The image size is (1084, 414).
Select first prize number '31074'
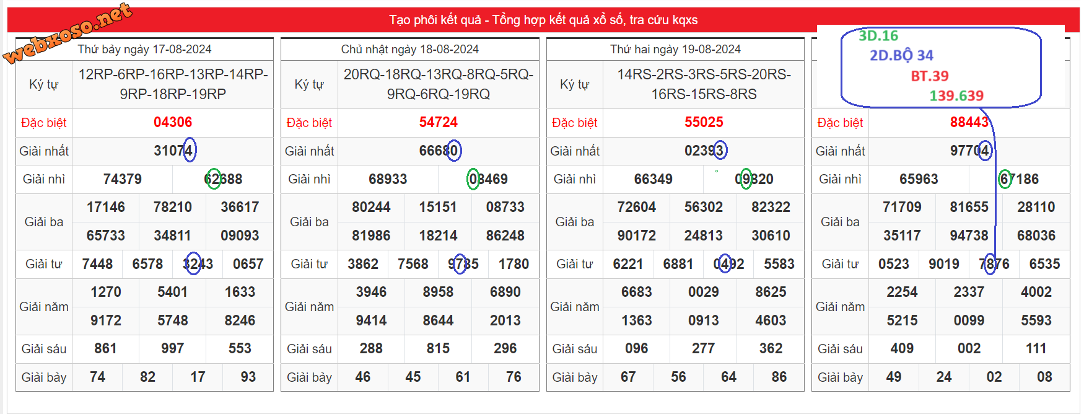pyautogui.click(x=173, y=151)
